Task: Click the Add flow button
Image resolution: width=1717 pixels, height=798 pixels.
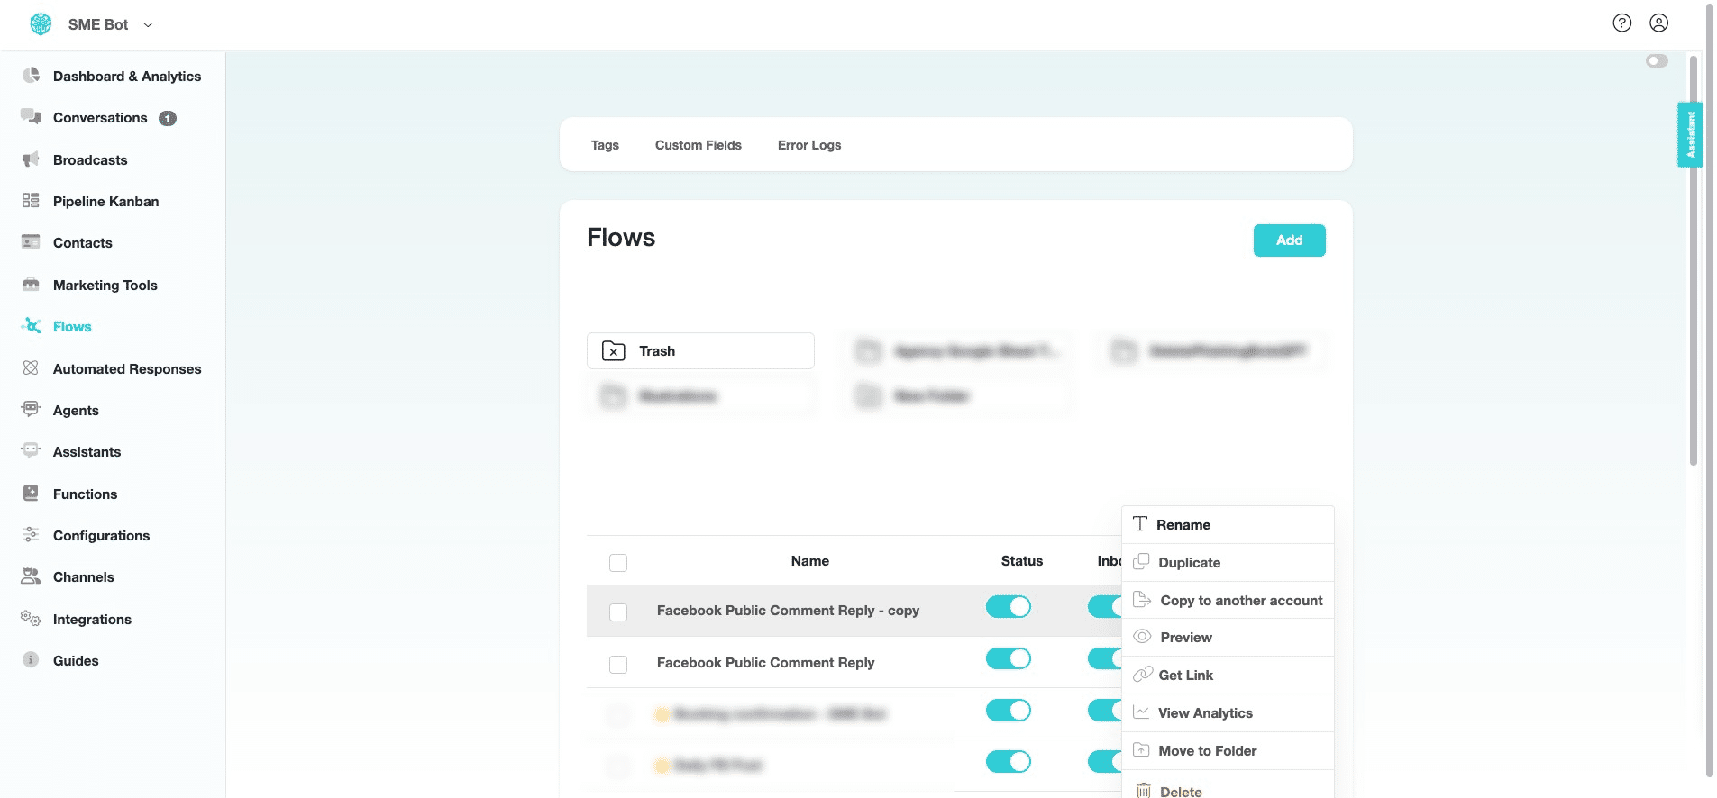Action: (x=1289, y=240)
